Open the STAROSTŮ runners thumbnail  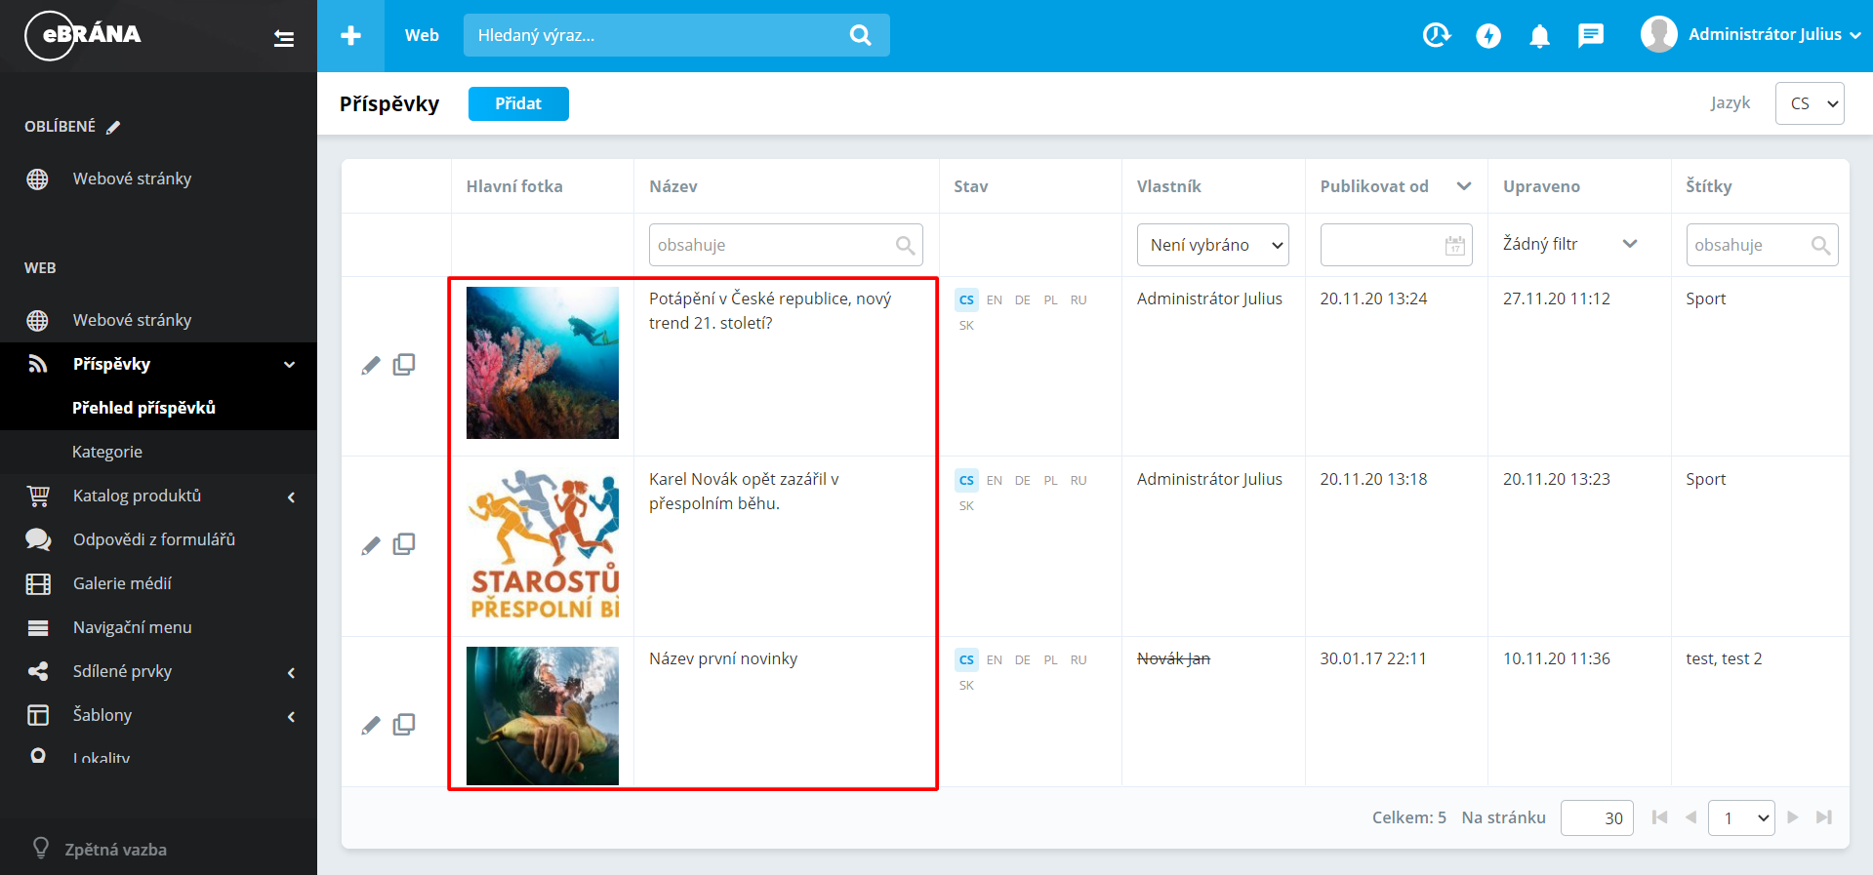coord(543,543)
